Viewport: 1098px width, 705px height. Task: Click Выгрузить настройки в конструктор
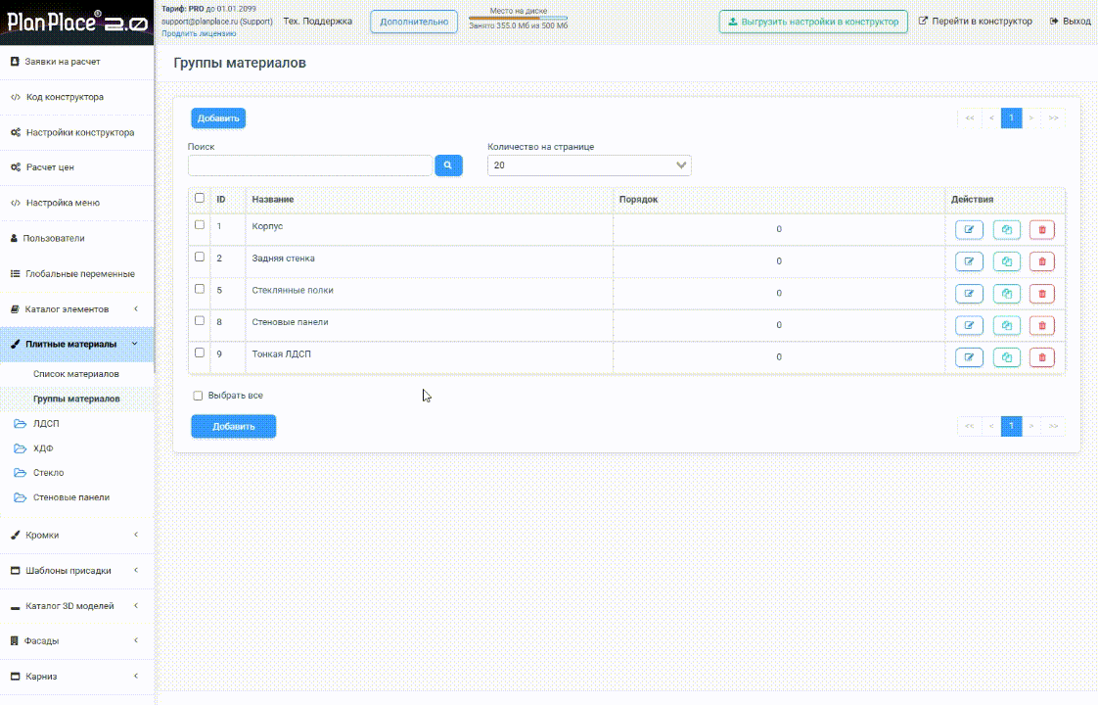click(x=813, y=22)
